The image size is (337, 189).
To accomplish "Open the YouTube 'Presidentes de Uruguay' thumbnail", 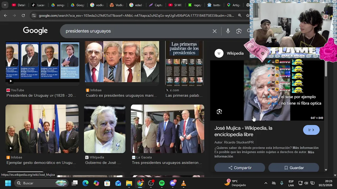I will (42, 62).
